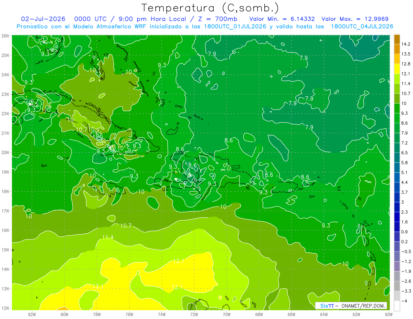Click the '12N' latitude axis label

[5, 308]
